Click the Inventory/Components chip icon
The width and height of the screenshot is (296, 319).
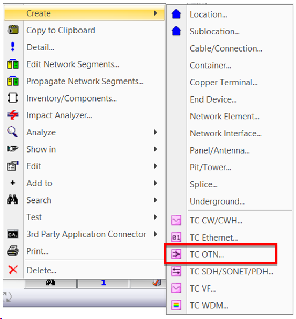[13, 98]
